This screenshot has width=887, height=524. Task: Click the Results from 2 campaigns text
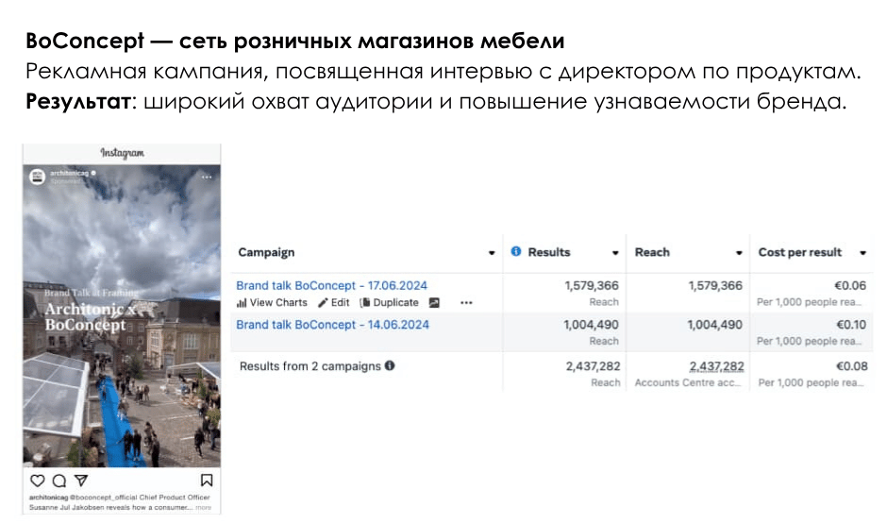click(x=310, y=366)
